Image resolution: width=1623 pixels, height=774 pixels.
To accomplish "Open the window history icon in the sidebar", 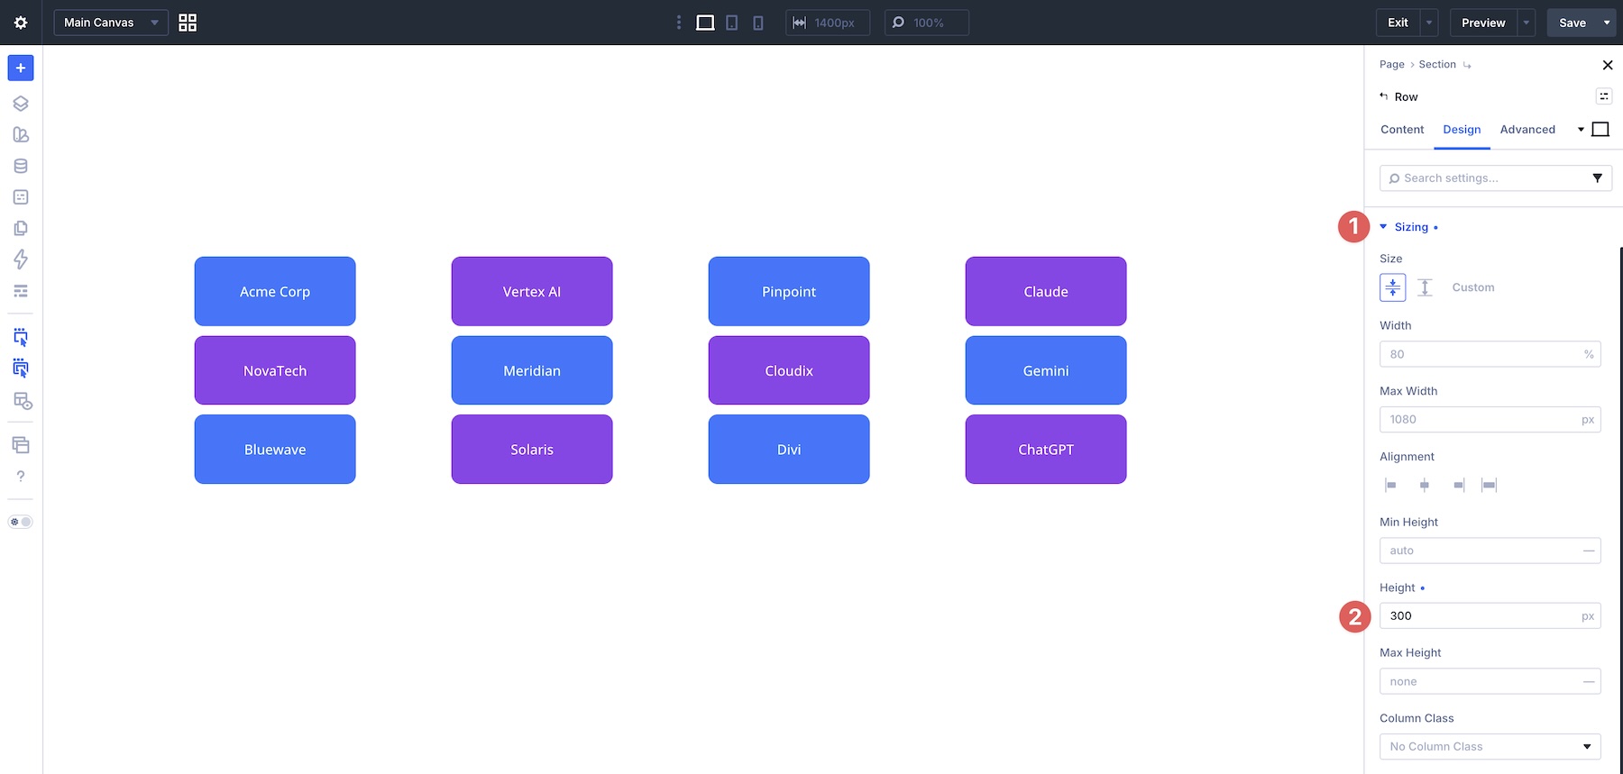I will click(x=21, y=445).
